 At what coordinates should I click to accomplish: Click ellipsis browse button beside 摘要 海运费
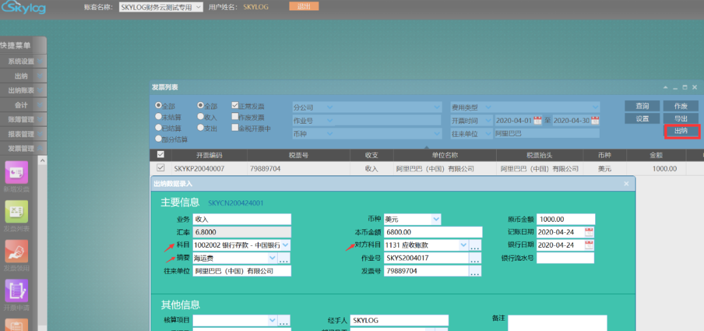pyautogui.click(x=284, y=258)
